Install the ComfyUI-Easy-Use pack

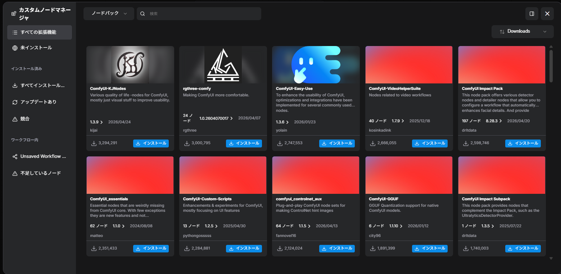tap(337, 143)
